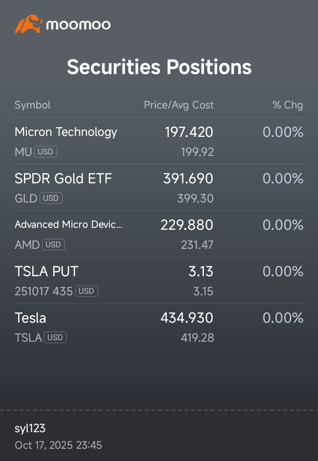Sort by Price/Avg Cost column header
Image resolution: width=318 pixels, height=461 pixels.
click(179, 105)
